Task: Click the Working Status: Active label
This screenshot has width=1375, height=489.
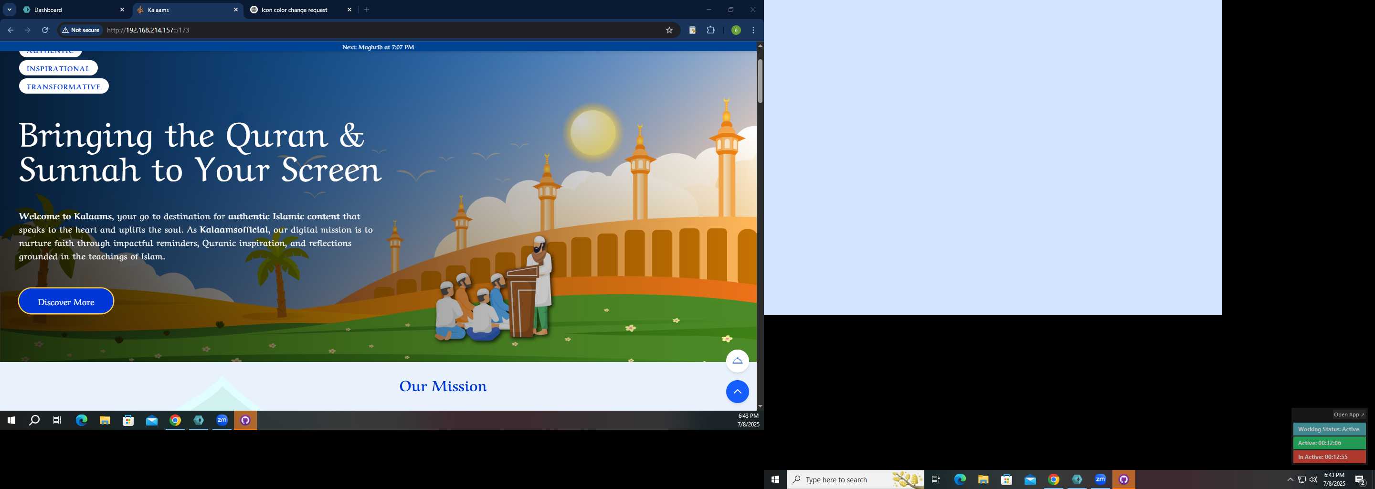Action: coord(1329,429)
